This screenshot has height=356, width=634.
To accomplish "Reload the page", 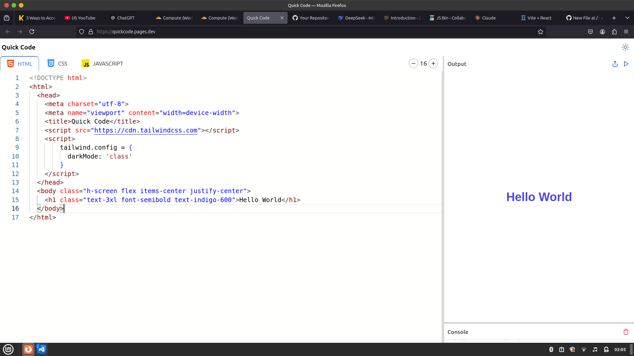I will click(32, 32).
